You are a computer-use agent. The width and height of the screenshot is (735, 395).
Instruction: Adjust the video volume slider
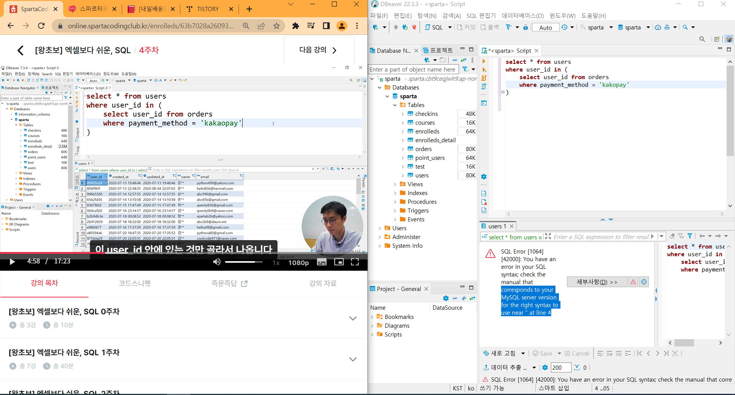pyautogui.click(x=243, y=262)
